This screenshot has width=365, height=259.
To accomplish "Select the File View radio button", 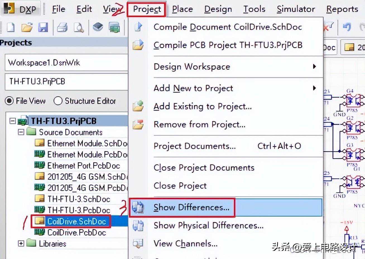I will [9, 101].
